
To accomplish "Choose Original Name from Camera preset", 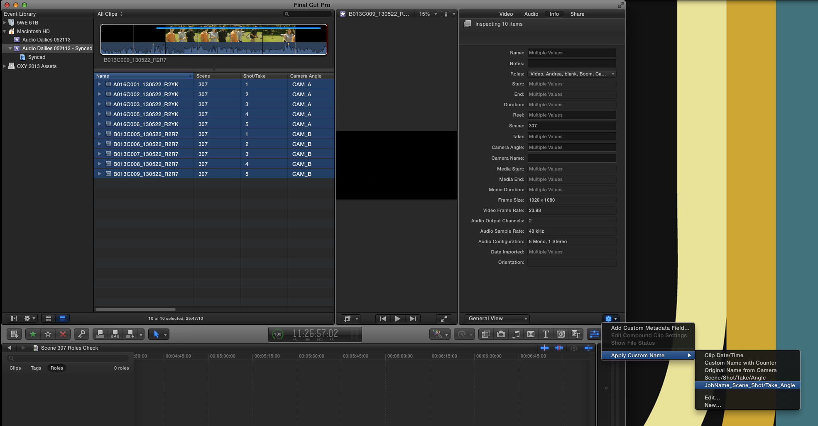I will (747, 370).
